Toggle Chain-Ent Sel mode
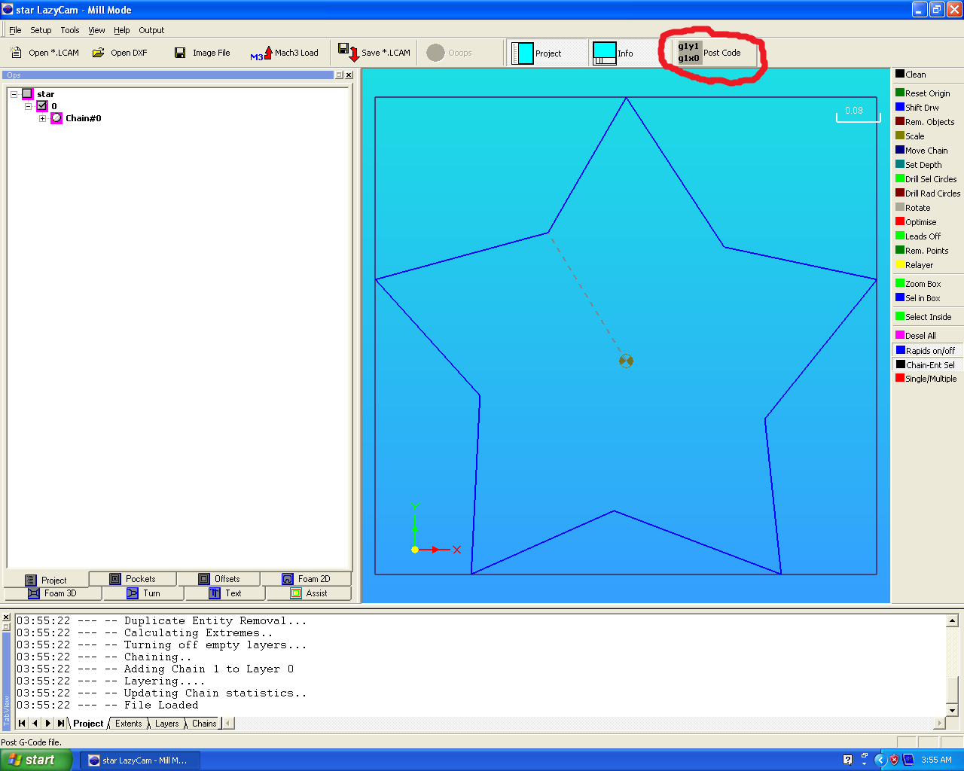Viewport: 964px width, 771px height. click(926, 365)
